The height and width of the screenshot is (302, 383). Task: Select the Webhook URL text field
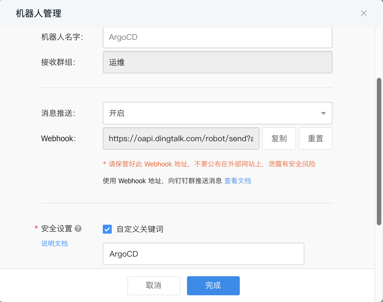pos(181,138)
